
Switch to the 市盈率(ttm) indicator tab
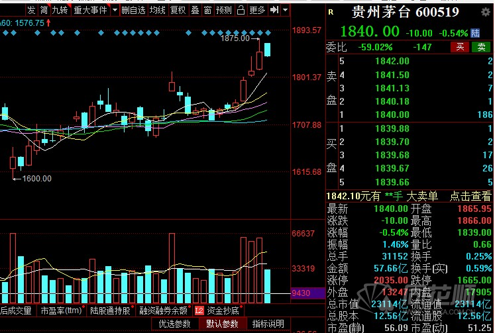(61, 311)
